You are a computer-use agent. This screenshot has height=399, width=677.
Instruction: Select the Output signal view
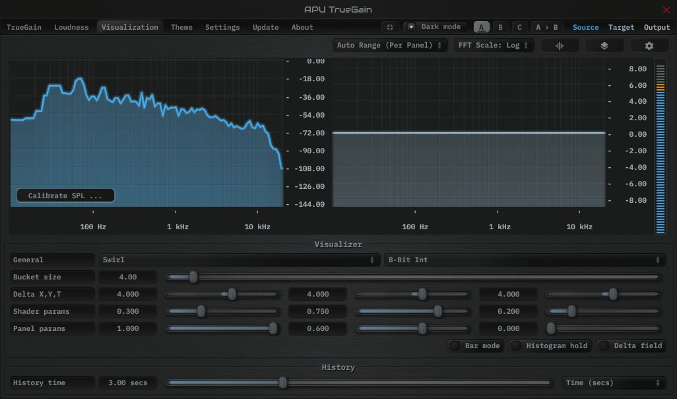click(x=657, y=27)
